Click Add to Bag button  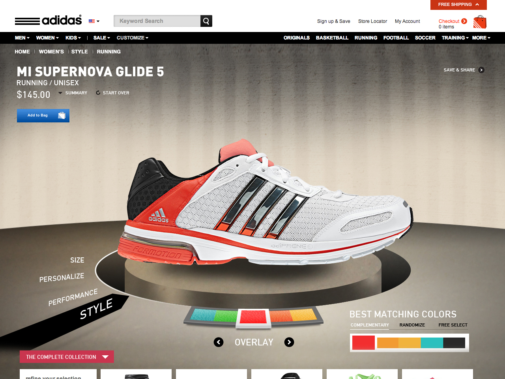pos(43,116)
